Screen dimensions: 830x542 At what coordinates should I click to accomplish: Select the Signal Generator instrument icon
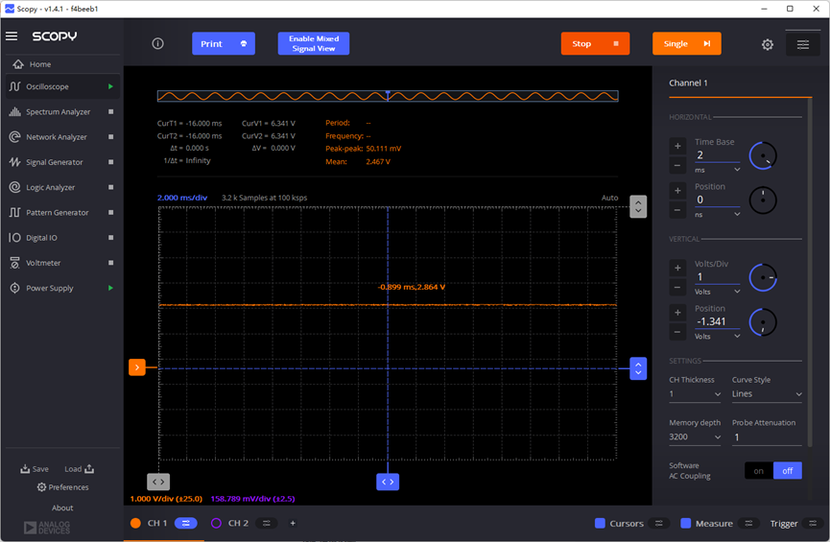click(14, 162)
